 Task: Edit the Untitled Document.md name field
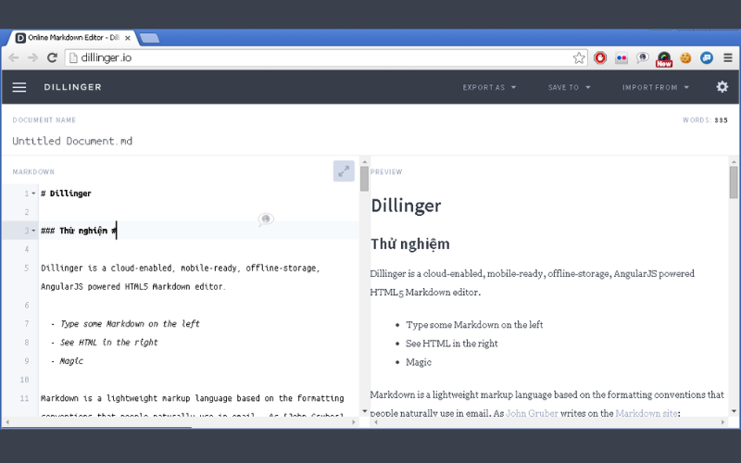[x=72, y=141]
